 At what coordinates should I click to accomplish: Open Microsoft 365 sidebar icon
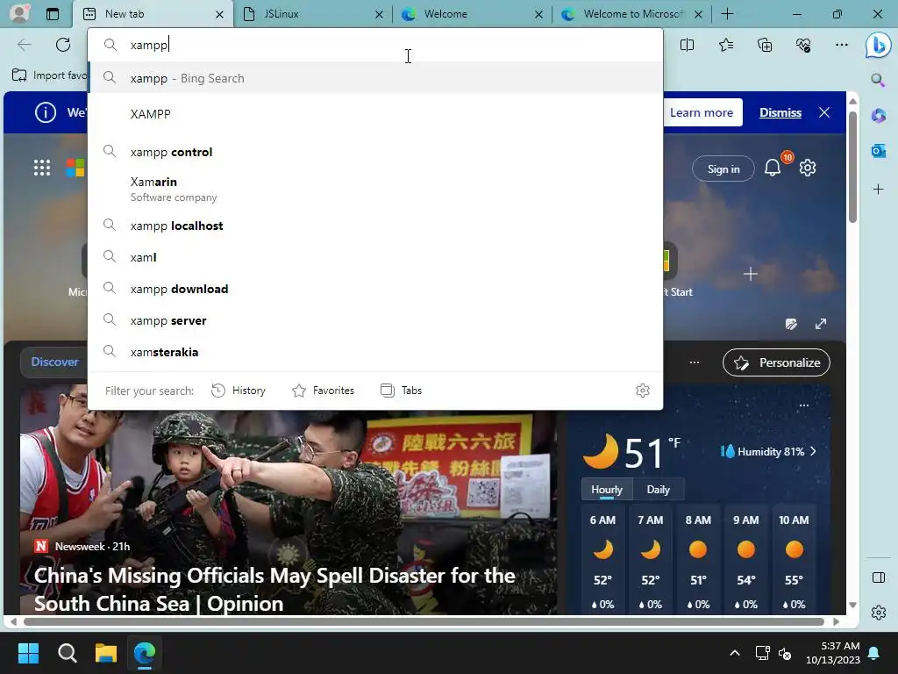pyautogui.click(x=878, y=116)
